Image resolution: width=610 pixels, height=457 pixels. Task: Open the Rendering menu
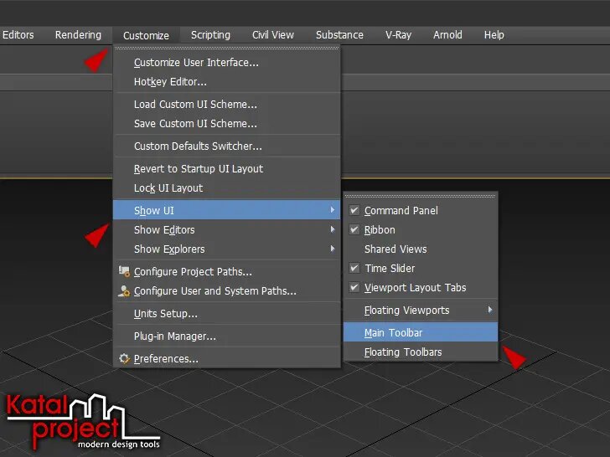[78, 35]
